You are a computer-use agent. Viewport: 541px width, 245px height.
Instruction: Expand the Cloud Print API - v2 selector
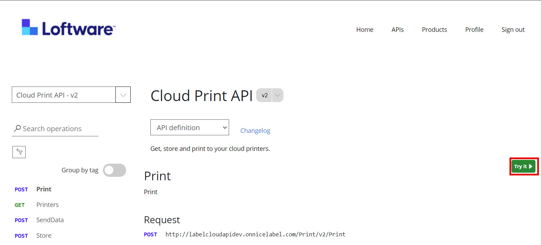[123, 95]
